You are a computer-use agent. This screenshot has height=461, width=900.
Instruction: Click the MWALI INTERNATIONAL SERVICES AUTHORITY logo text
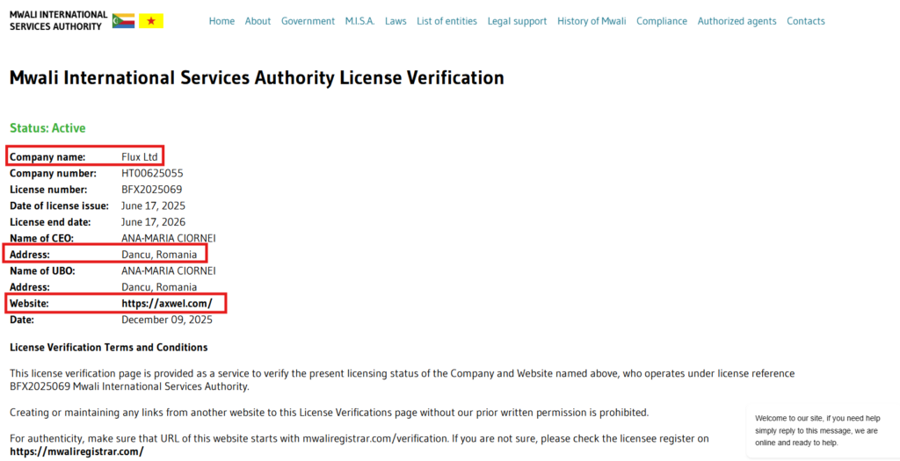59,21
